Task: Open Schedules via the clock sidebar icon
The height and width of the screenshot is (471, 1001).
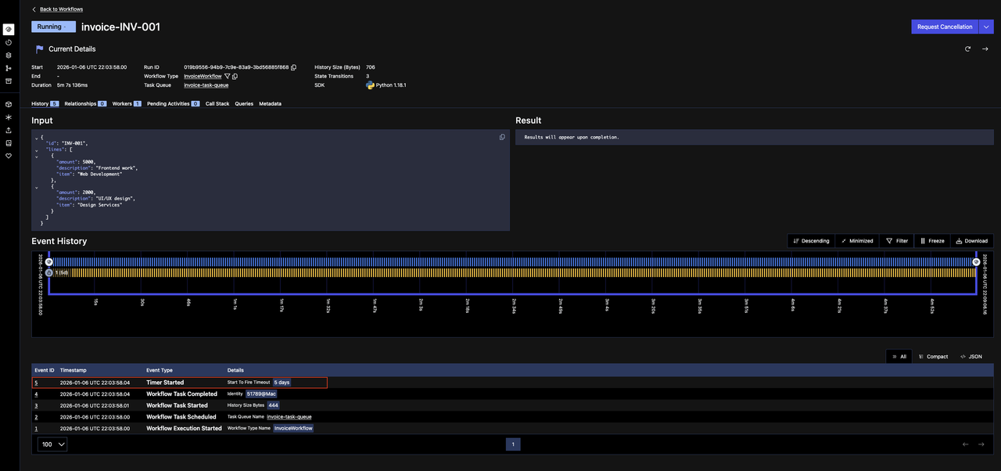Action: pos(9,42)
